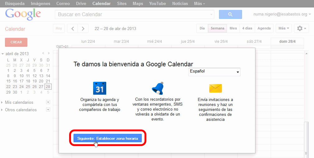Open YouTube in the top bar
The width and height of the screenshot is (314, 158).
pos(157,4)
